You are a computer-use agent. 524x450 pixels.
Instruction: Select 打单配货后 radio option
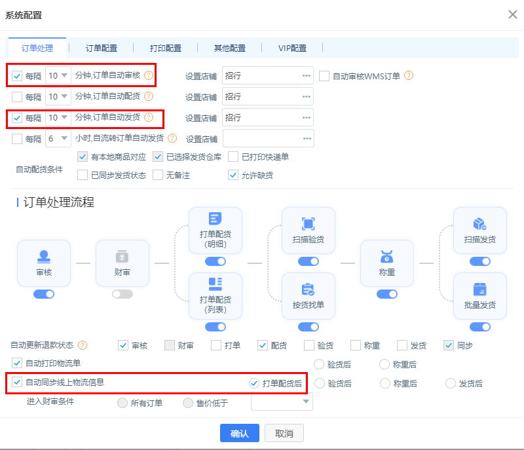click(x=254, y=383)
